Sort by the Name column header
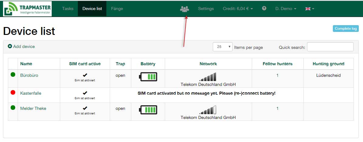Screen dimensions: 363x142 click(26, 64)
